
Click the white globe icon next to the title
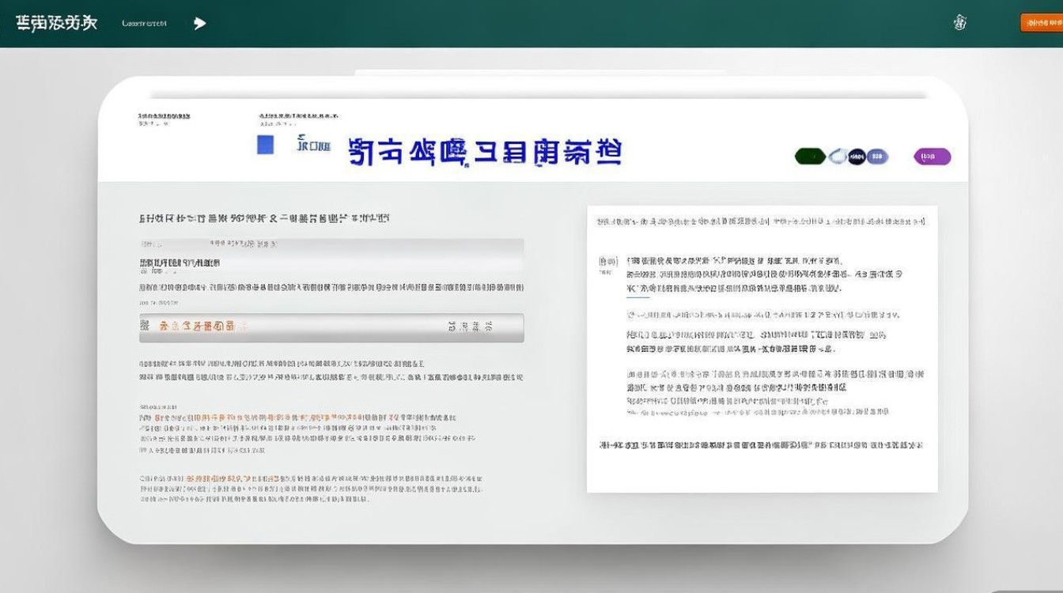(x=837, y=157)
